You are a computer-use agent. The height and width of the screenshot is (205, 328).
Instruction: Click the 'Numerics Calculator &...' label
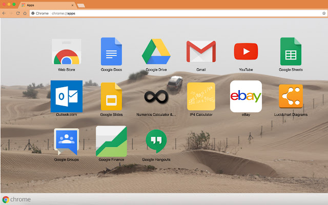[x=156, y=115]
